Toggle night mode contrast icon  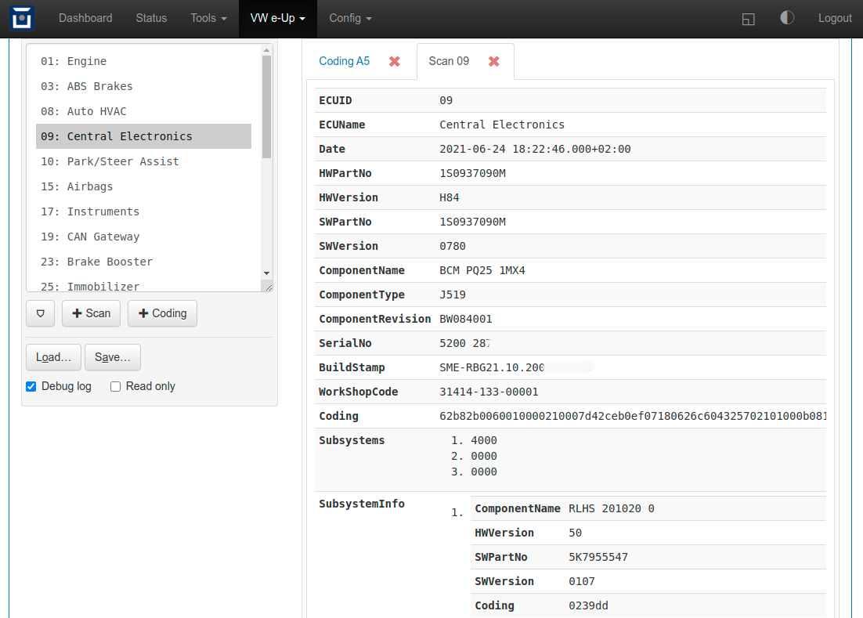click(x=787, y=17)
